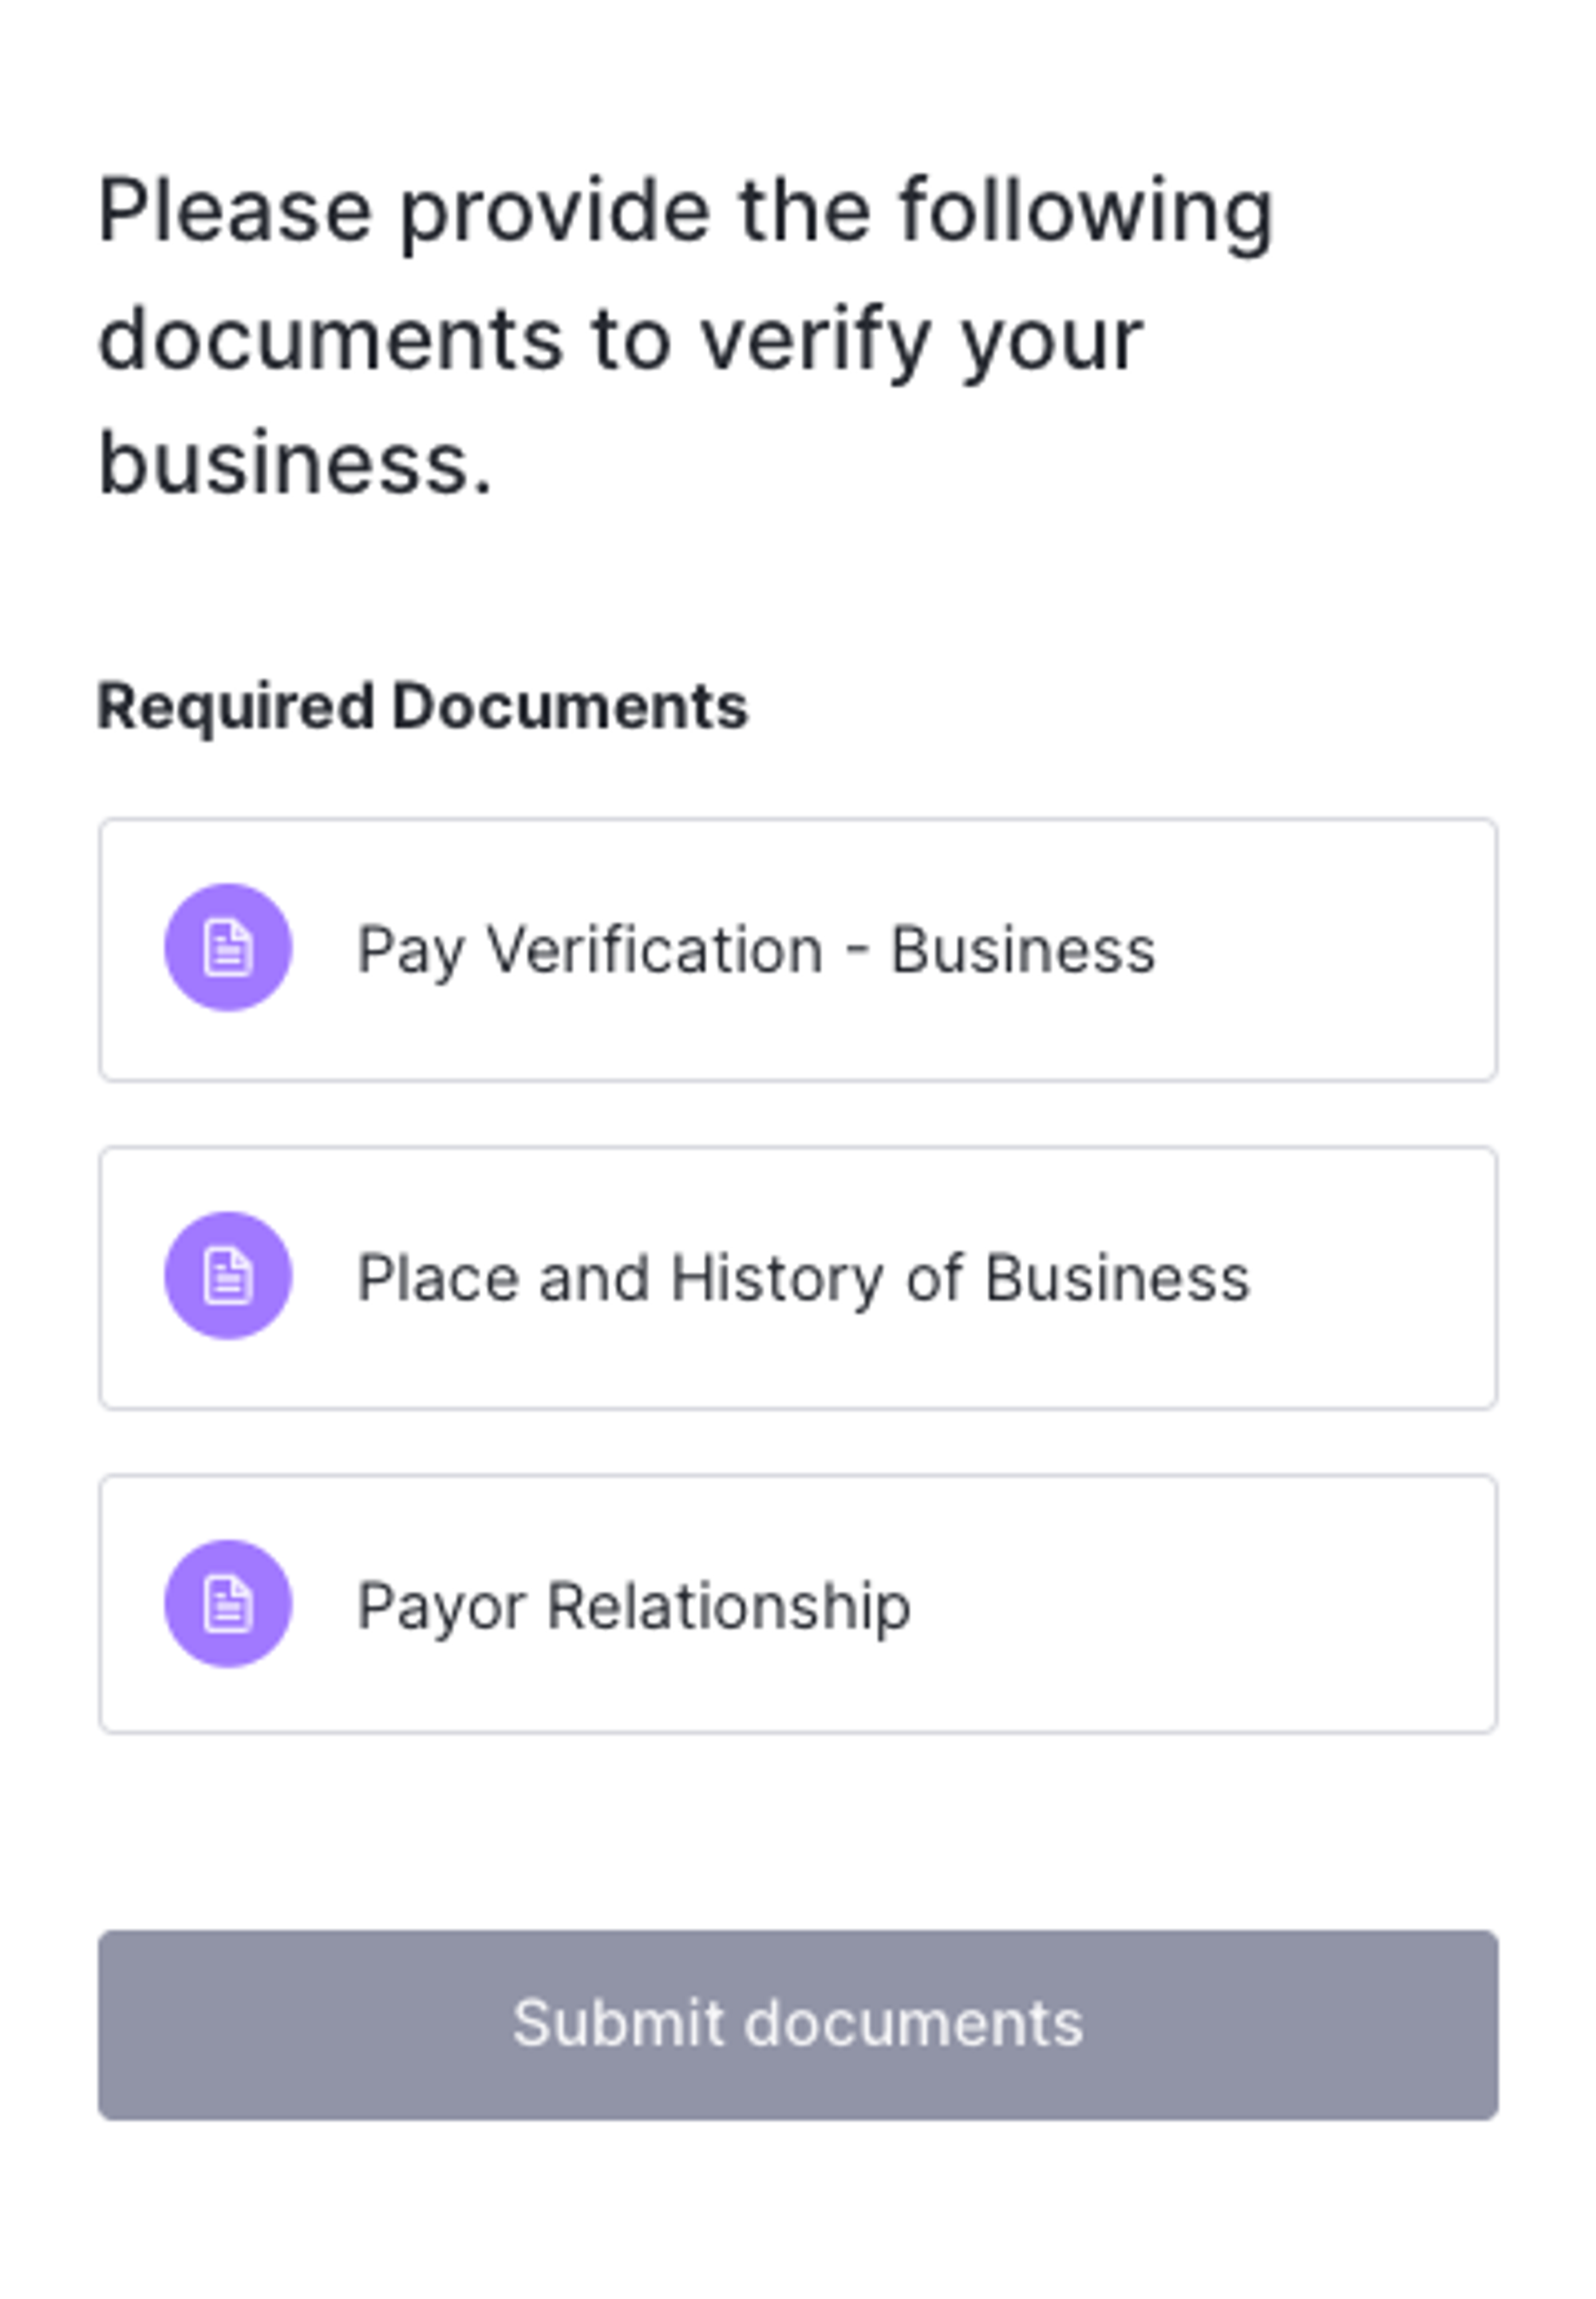Click empty right side of Payor Relationship card

[1250, 1605]
